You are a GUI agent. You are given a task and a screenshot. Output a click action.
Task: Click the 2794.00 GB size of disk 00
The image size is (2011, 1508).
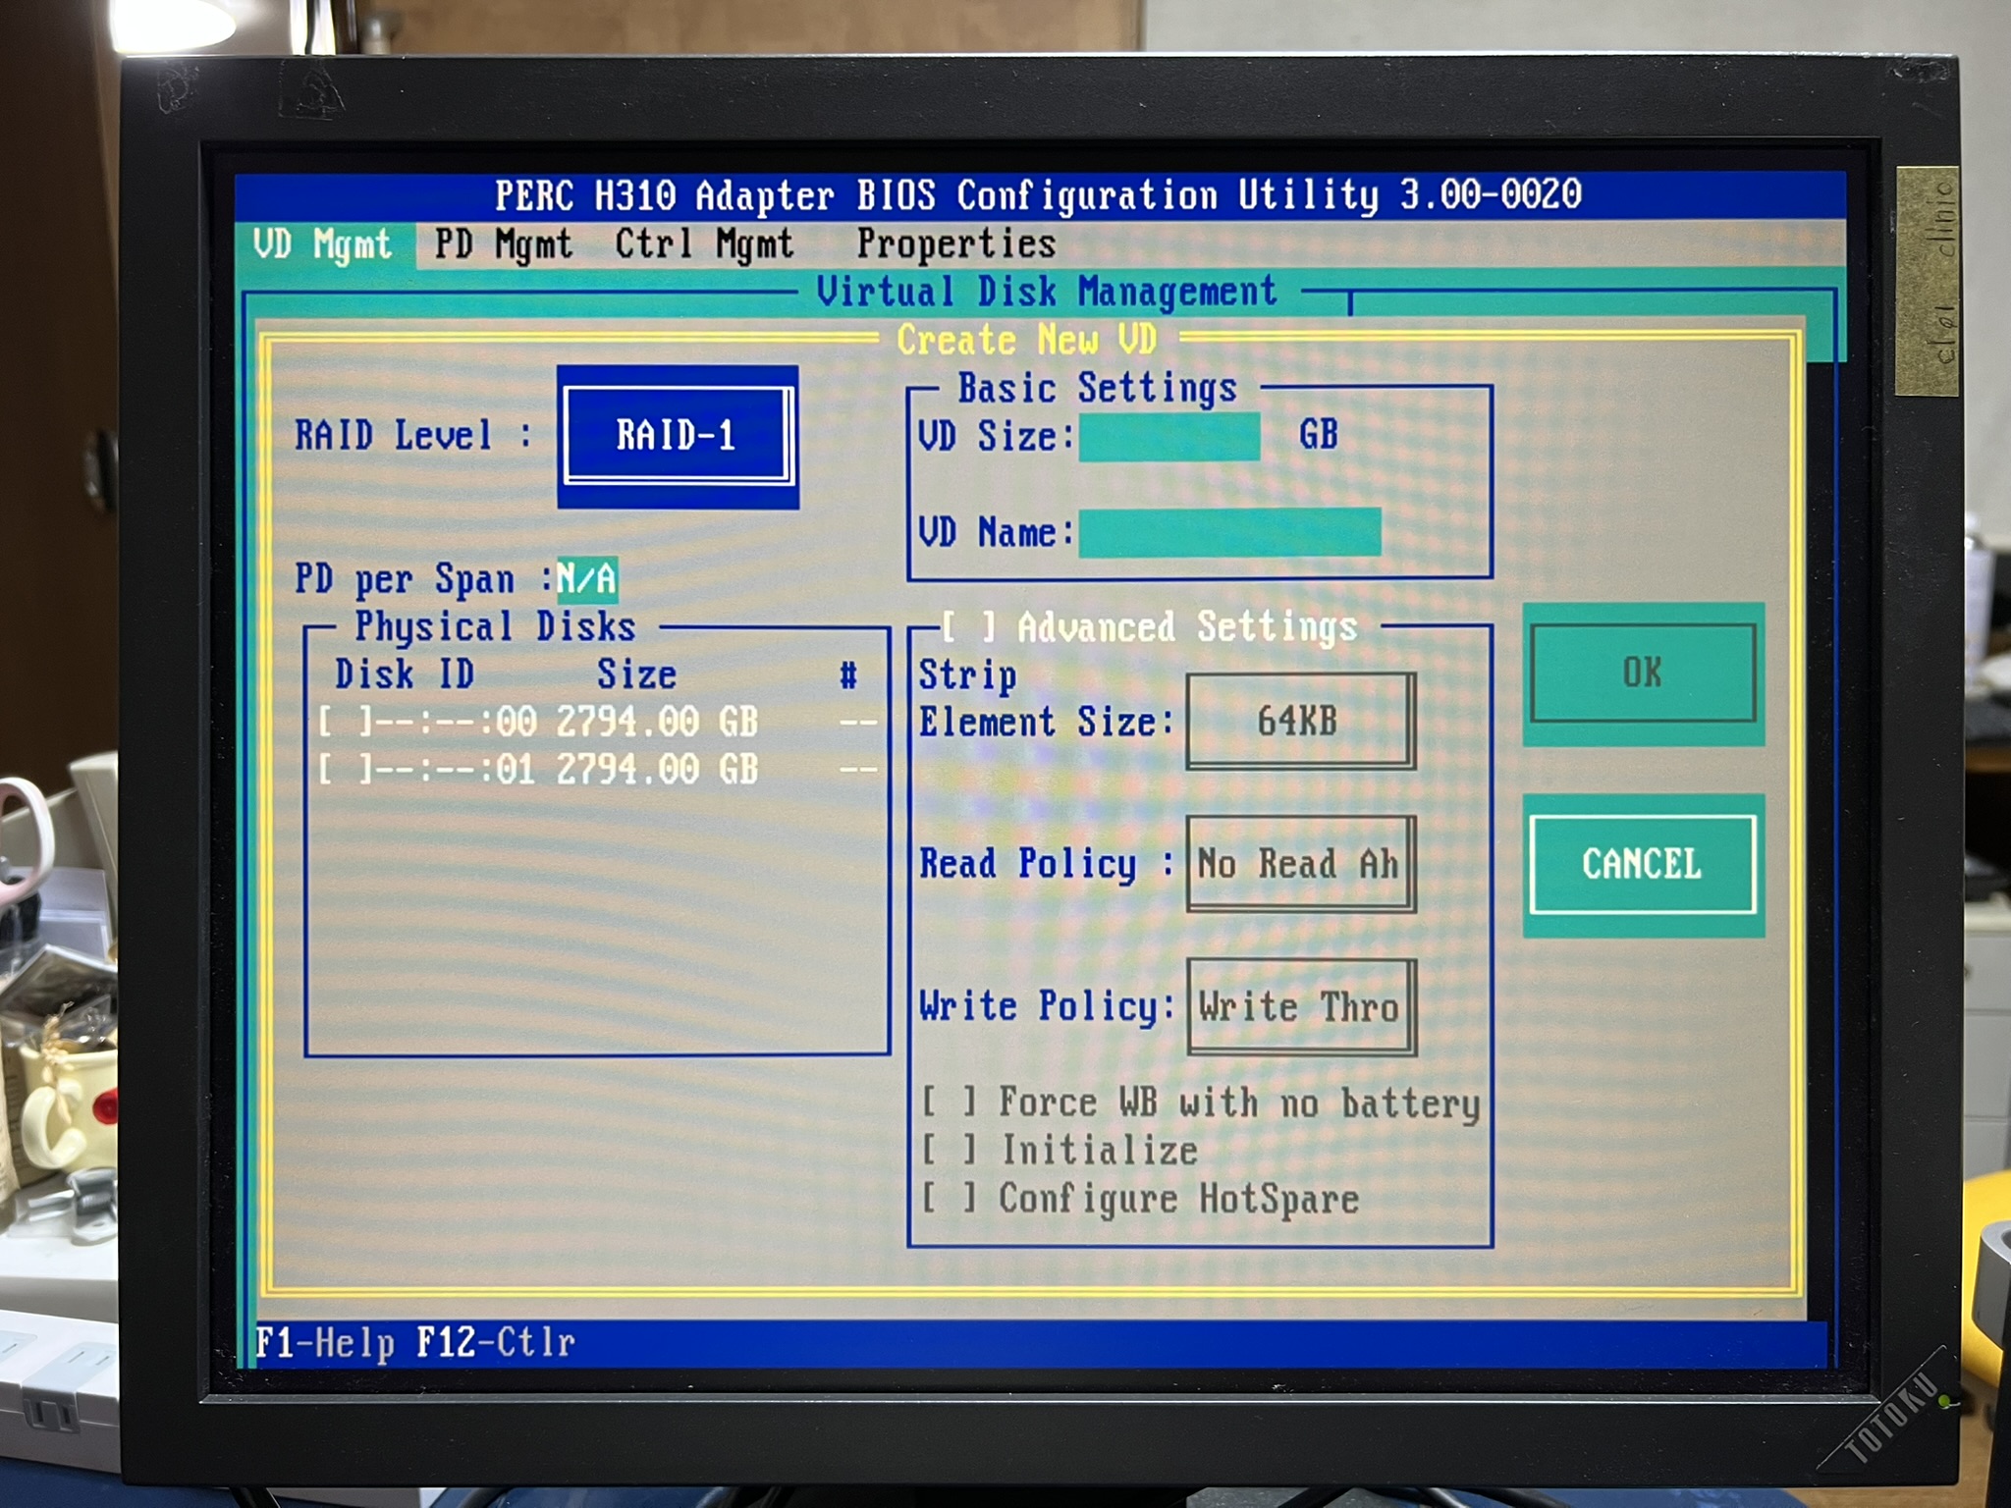coord(657,723)
